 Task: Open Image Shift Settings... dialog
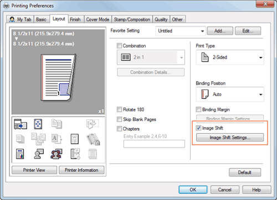click(x=230, y=138)
